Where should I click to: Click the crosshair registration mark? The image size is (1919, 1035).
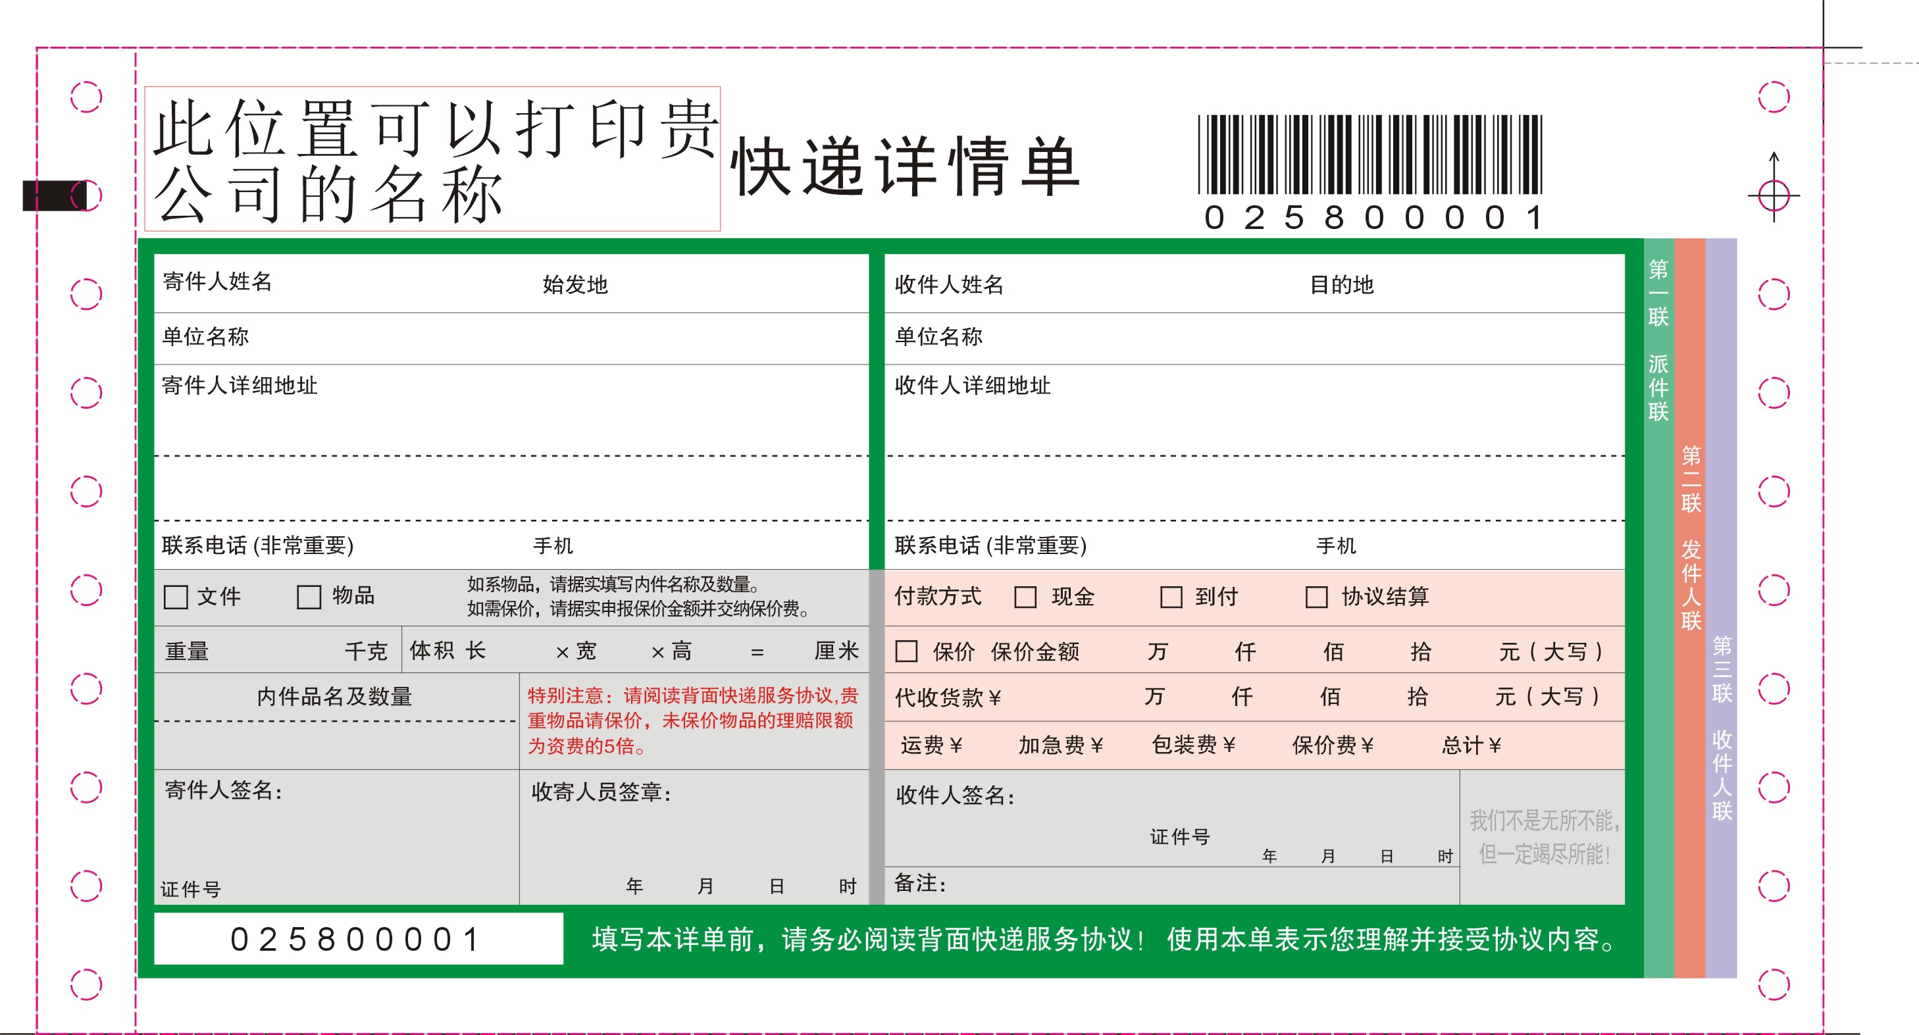coord(1773,196)
